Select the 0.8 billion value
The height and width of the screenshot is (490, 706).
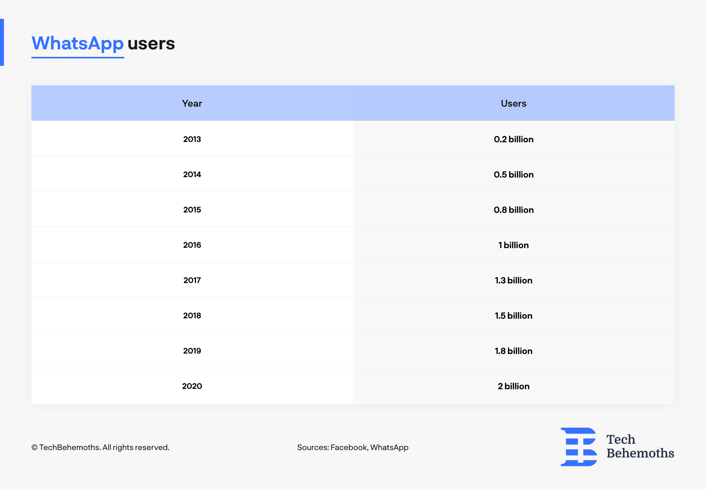514,210
